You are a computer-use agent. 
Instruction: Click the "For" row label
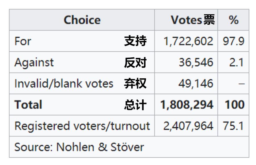coord(23,41)
